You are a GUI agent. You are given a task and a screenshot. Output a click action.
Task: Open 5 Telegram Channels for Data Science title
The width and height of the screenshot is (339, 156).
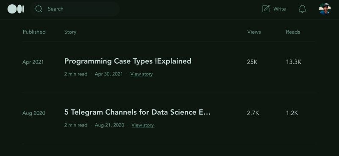(137, 112)
